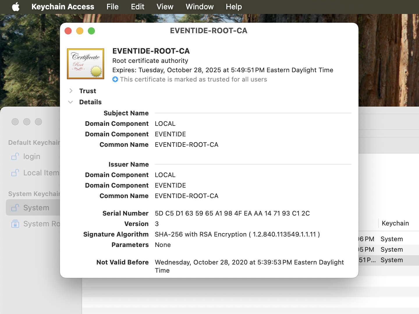Collapse the Details section
The width and height of the screenshot is (419, 314).
tap(71, 102)
